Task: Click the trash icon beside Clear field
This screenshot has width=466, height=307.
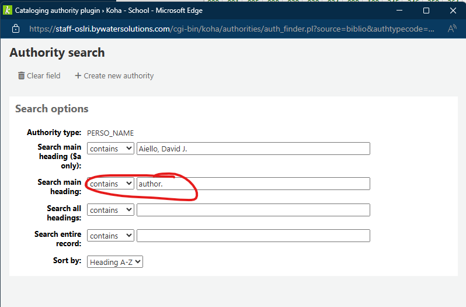Action: pos(22,75)
